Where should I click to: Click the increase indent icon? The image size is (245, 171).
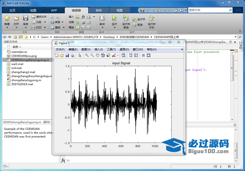pyautogui.click(x=83, y=28)
